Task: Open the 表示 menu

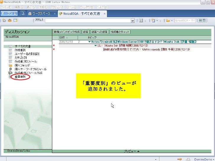Action: tap(31, 7)
